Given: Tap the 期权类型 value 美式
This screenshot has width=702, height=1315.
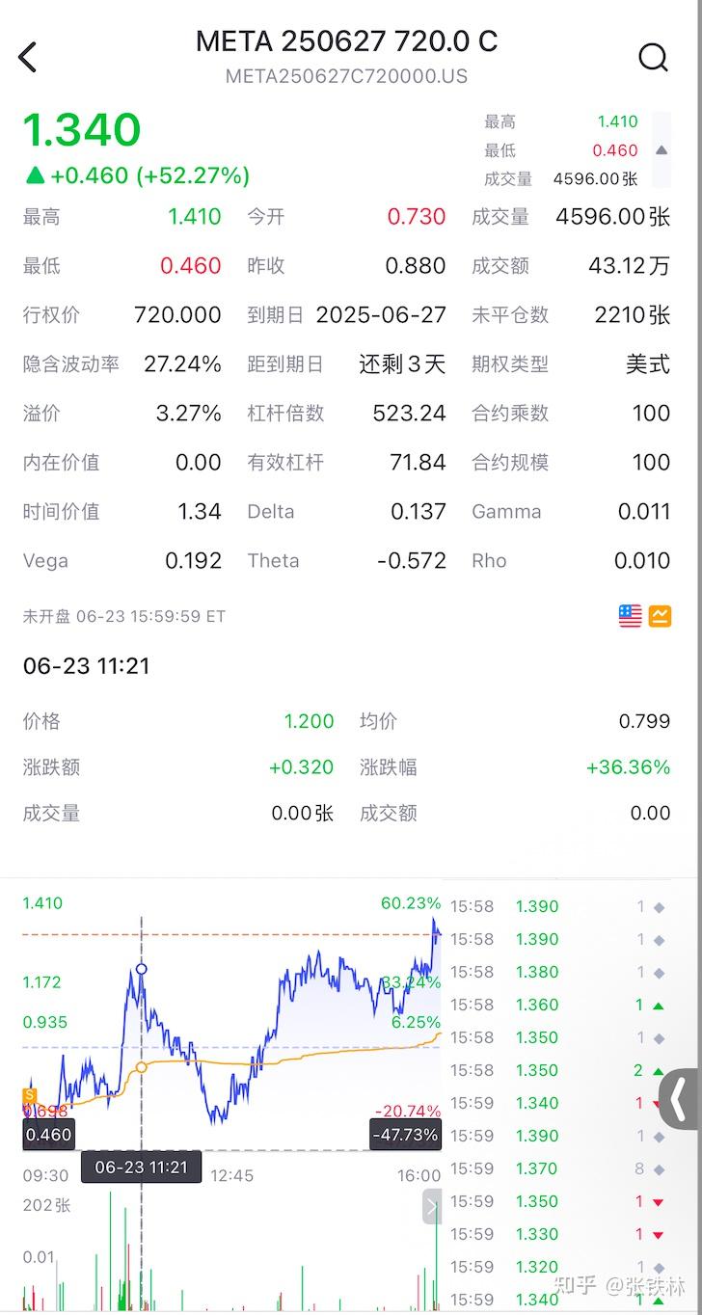Looking at the screenshot, I should click(648, 364).
